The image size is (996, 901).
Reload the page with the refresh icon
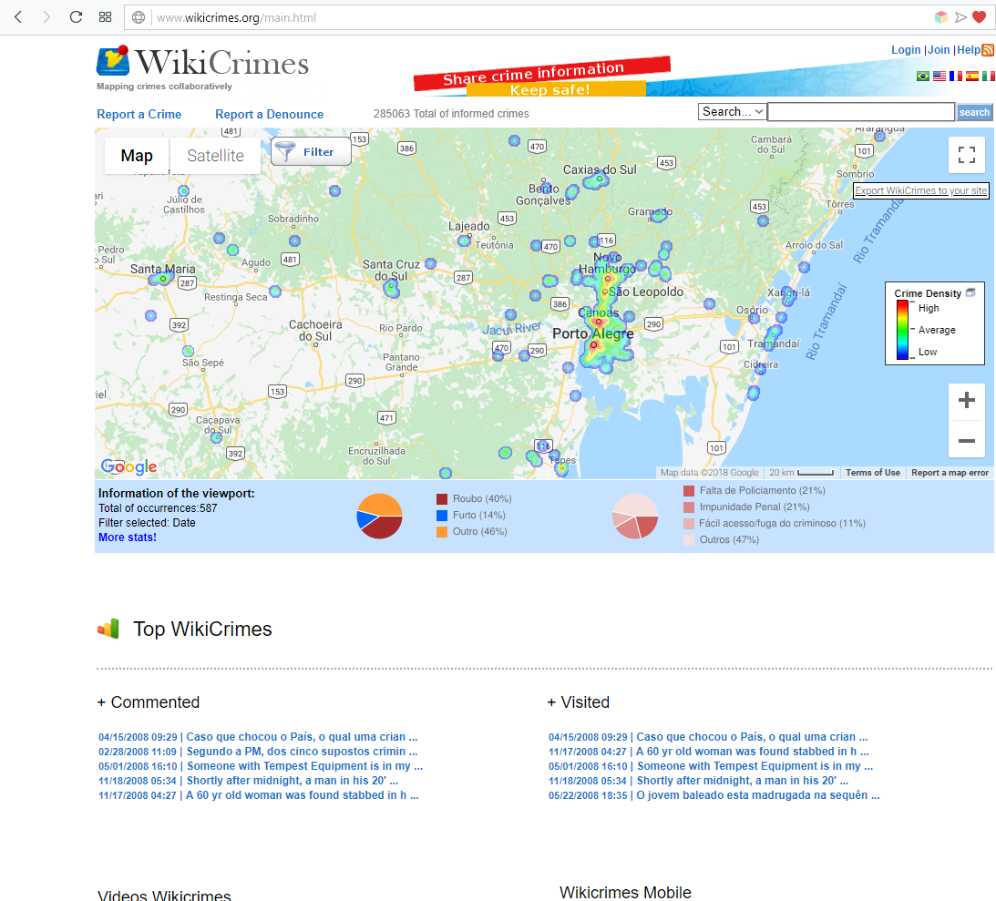[x=76, y=17]
